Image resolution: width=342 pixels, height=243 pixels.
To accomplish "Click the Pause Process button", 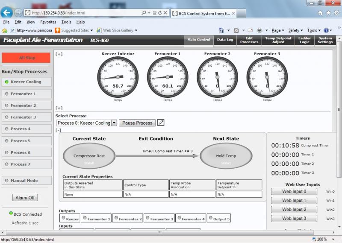I will click(137, 123).
